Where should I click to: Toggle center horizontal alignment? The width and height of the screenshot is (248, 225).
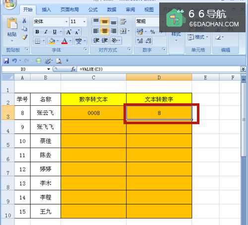point(105,31)
